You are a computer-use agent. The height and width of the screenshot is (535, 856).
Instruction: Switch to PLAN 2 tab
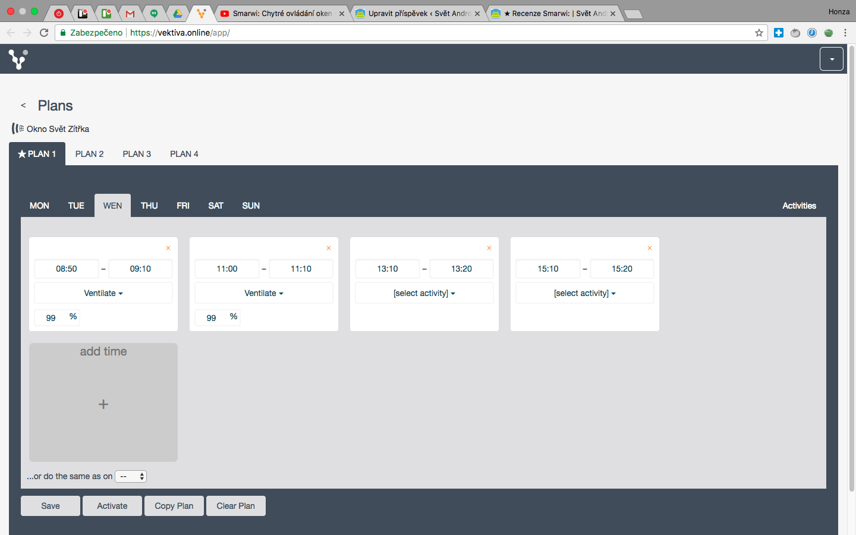click(x=89, y=154)
